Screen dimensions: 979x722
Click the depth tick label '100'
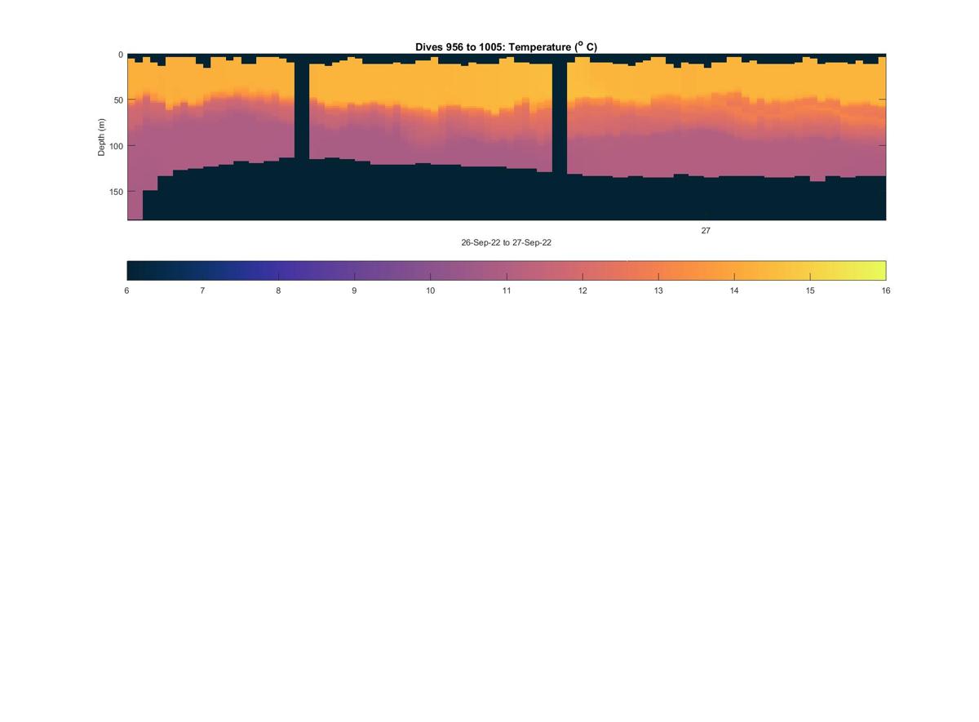click(x=116, y=146)
